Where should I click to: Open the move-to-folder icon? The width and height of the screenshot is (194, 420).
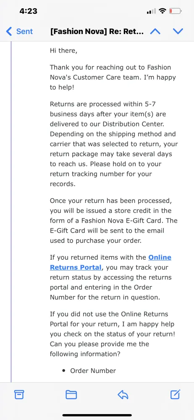point(71,394)
